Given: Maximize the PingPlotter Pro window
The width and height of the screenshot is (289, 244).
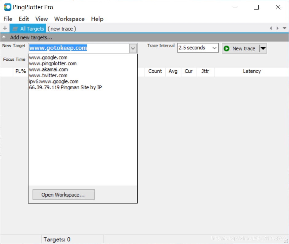Looking at the screenshot, I should click(256, 7).
